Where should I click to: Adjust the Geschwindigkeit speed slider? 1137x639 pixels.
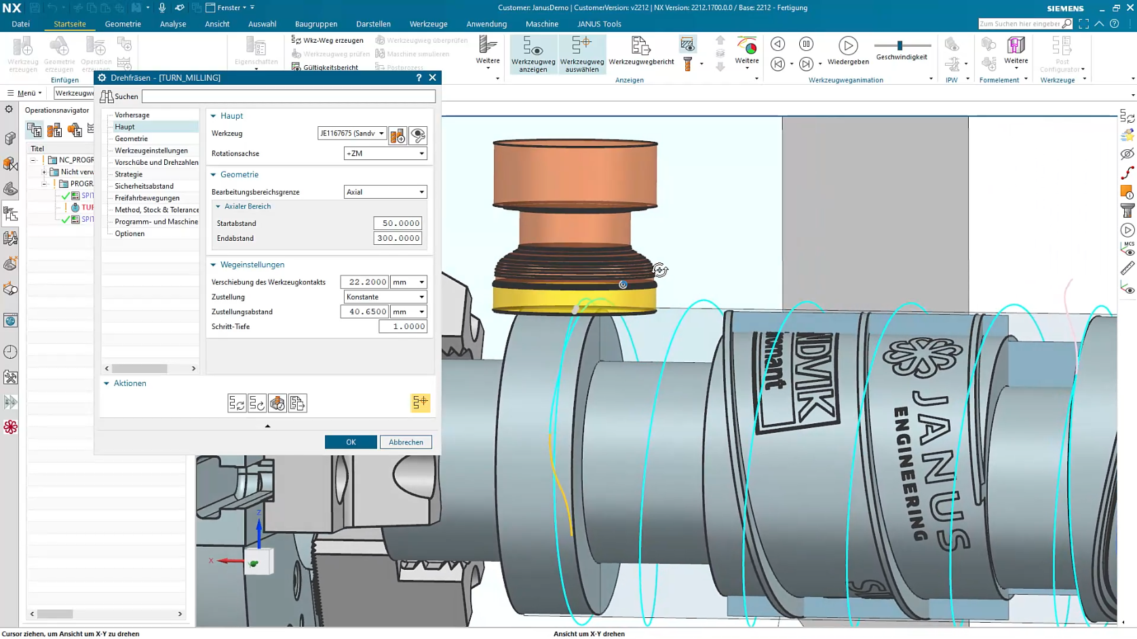[900, 45]
